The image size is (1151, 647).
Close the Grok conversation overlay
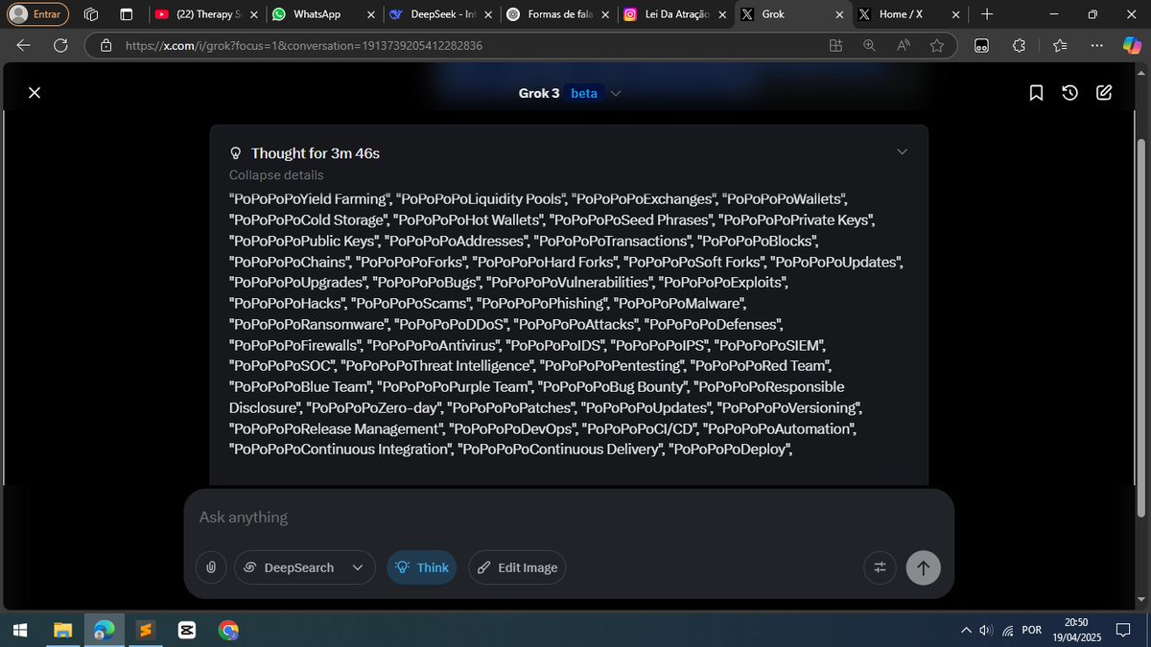pos(35,93)
